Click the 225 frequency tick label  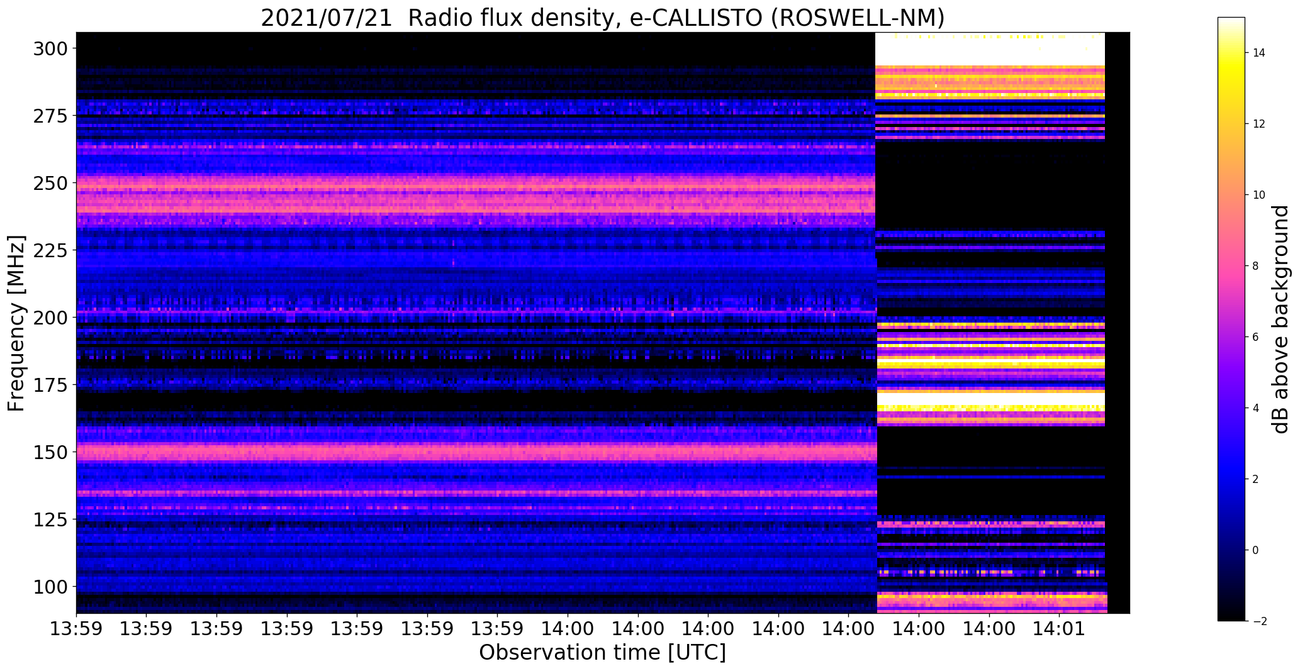point(50,250)
